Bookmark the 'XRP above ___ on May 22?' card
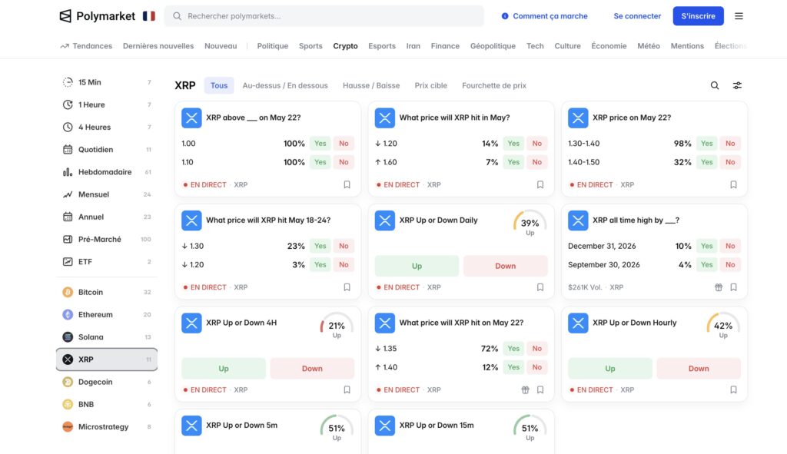Viewport: 787px width, 454px height. pos(347,184)
